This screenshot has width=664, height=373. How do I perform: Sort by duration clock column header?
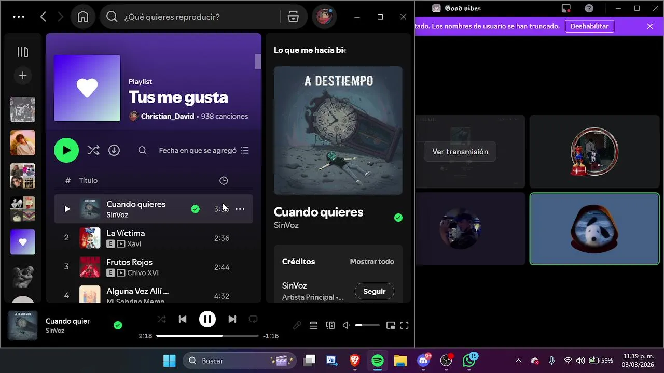224,180
